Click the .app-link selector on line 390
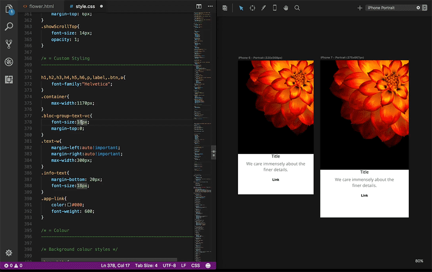This screenshot has width=432, height=272. pos(54,199)
